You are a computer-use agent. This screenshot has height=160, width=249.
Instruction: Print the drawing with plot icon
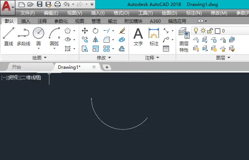click(x=58, y=4)
